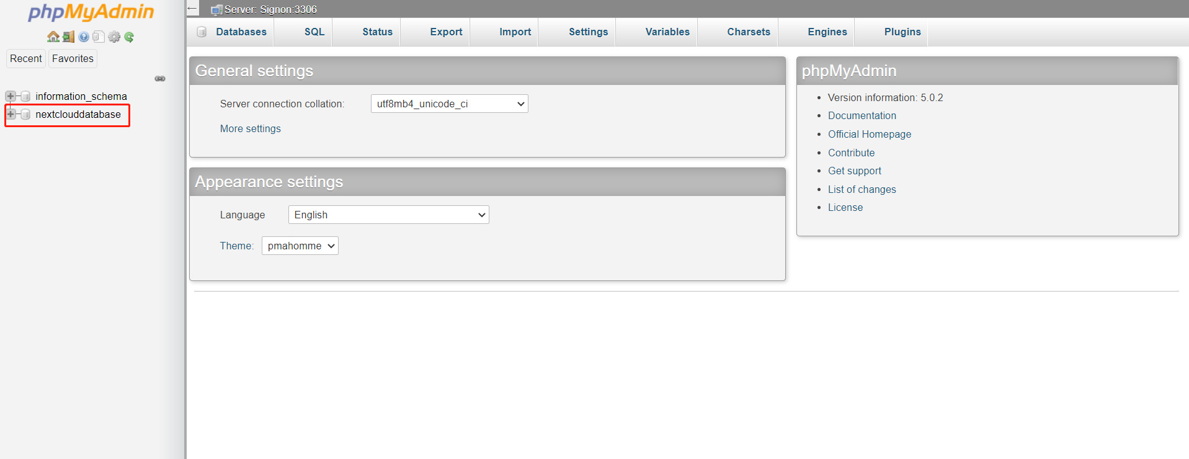The image size is (1189, 459).
Task: Open the Charsets tab
Action: (738, 32)
